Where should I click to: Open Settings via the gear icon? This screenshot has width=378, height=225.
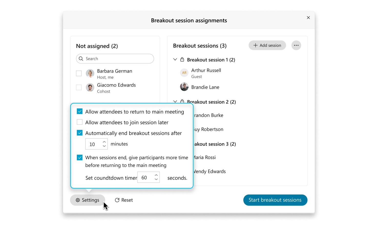[x=78, y=200]
